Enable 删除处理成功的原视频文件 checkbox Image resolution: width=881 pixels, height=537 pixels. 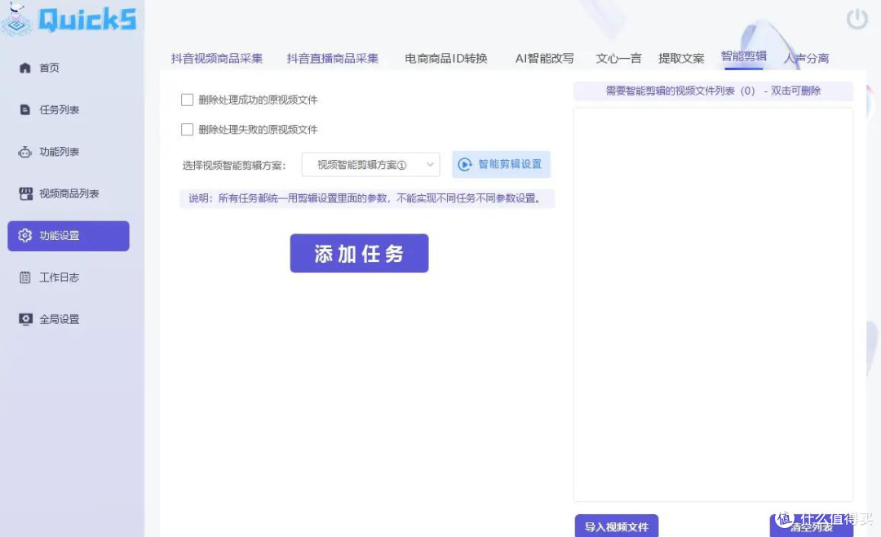click(187, 100)
